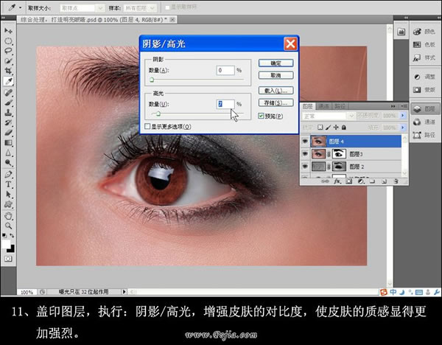Enable 显示更多选项(O) checkbox
Screen dimensions: 442x345
pos(147,126)
